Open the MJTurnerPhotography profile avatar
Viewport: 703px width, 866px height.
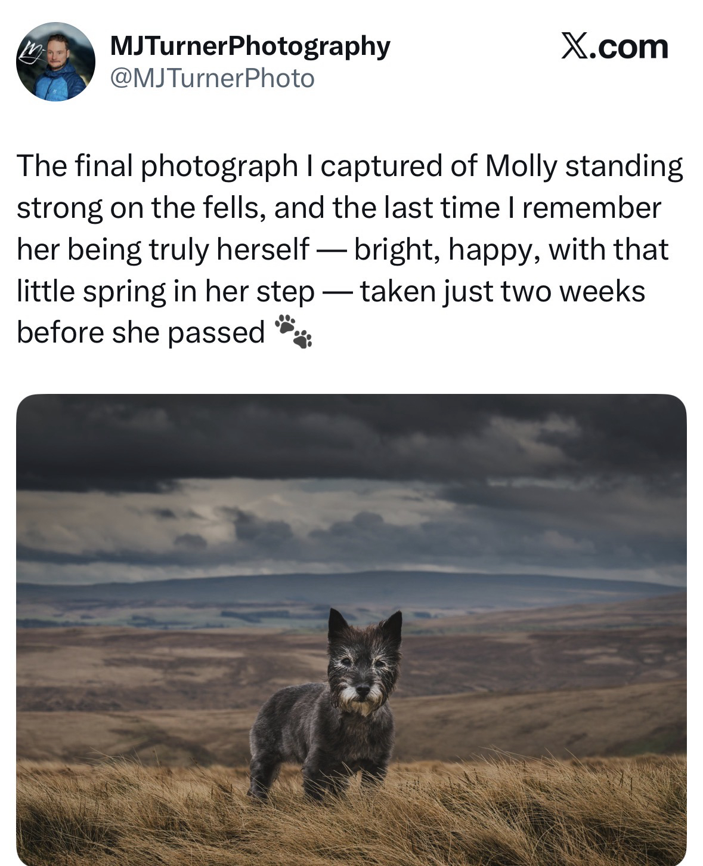click(x=55, y=61)
